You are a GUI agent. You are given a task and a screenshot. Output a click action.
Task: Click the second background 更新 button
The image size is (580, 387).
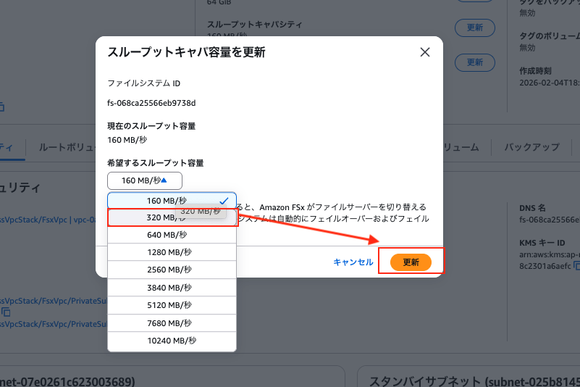click(x=475, y=61)
